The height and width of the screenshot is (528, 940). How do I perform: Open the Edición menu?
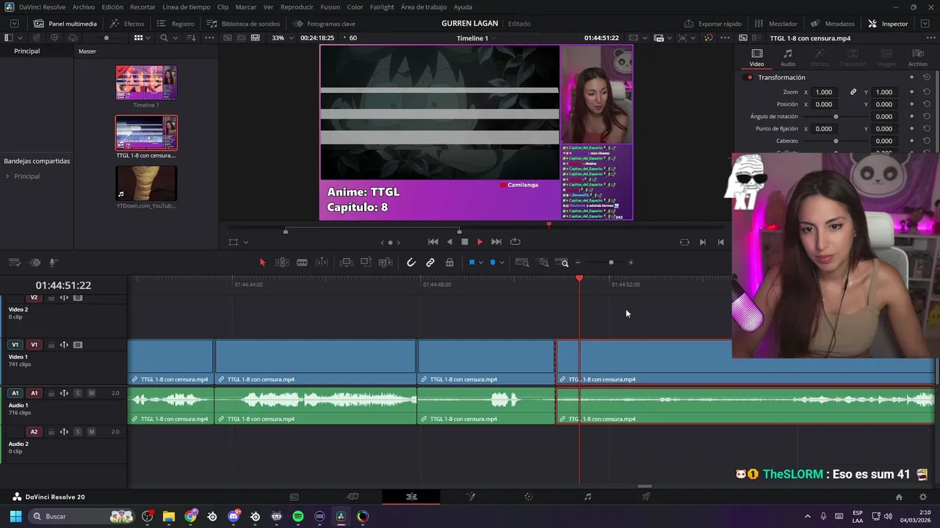[112, 7]
